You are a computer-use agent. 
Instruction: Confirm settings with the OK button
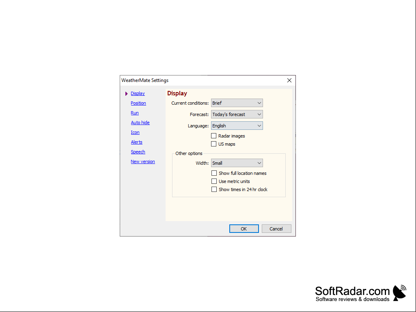tap(244, 229)
